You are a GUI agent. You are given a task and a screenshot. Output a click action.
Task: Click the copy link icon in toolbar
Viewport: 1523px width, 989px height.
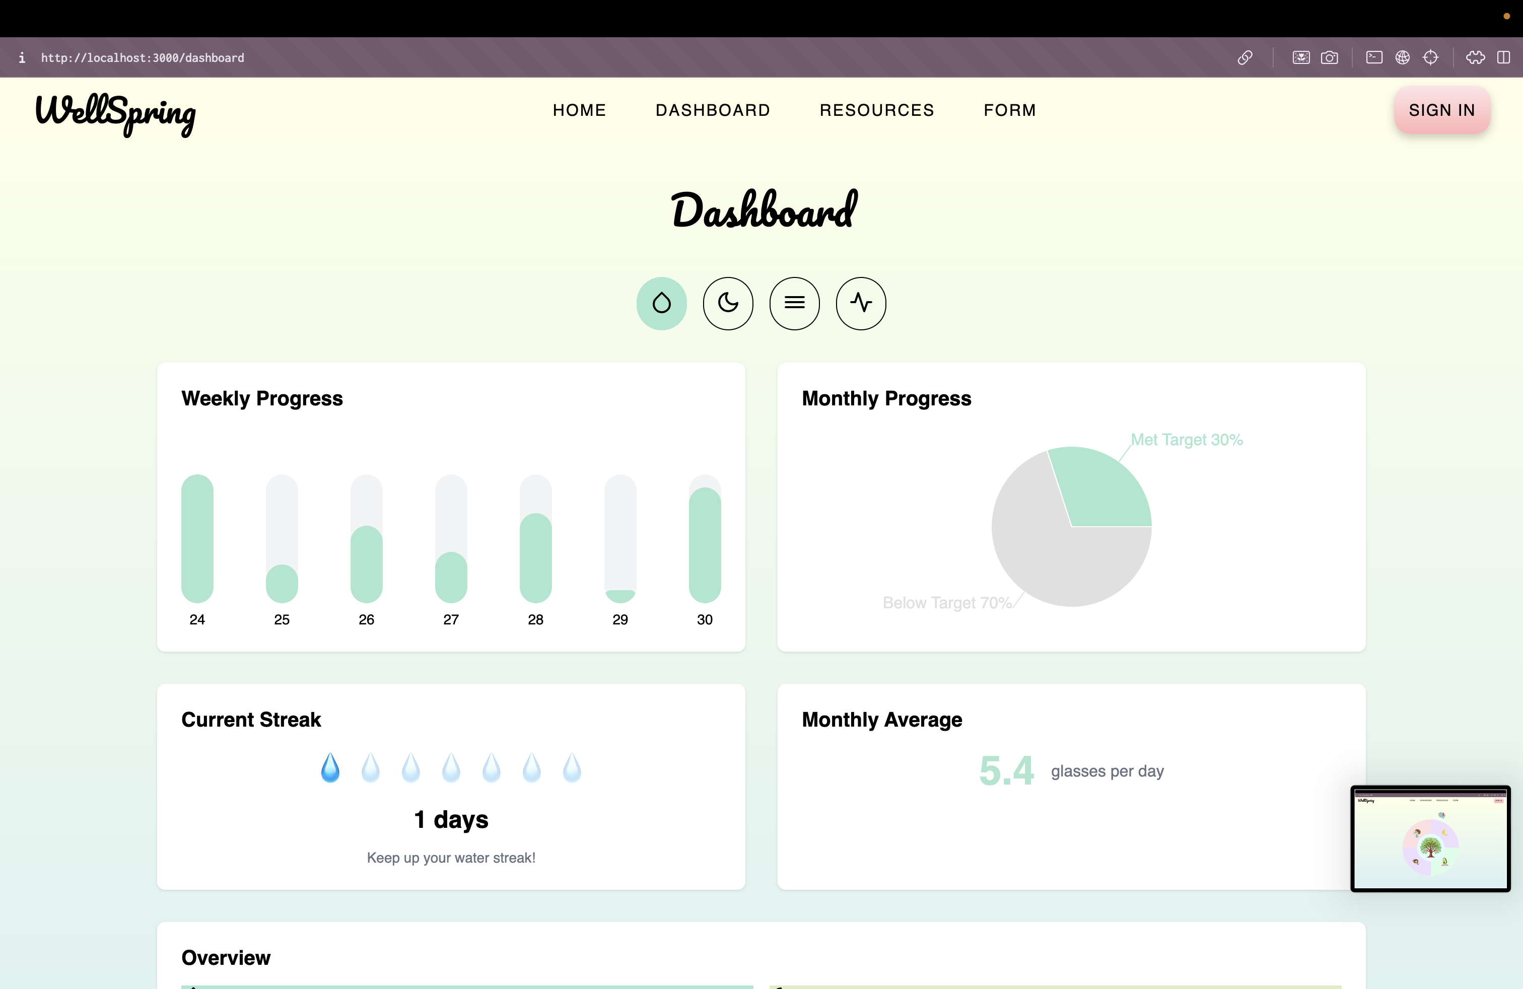click(x=1244, y=57)
